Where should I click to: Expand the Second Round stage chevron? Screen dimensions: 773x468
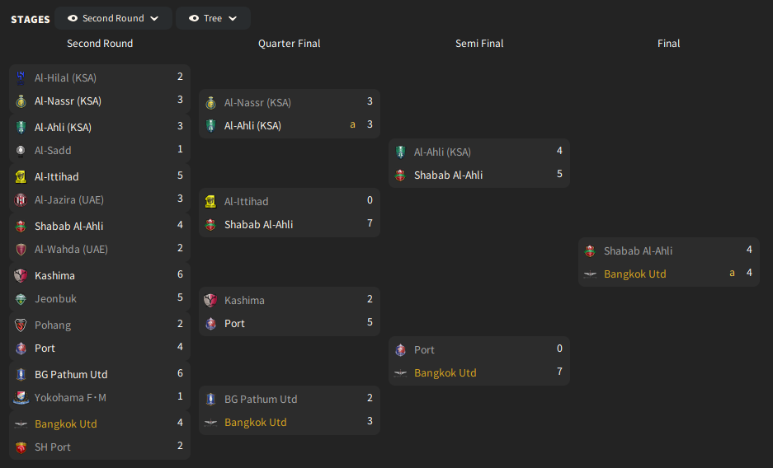coord(154,18)
